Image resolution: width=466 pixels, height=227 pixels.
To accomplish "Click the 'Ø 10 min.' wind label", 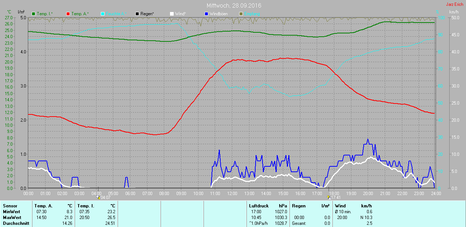I will tap(343, 212).
